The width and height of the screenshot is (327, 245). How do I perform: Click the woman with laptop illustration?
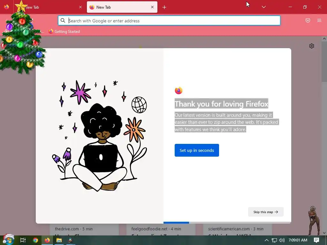[x=100, y=136]
